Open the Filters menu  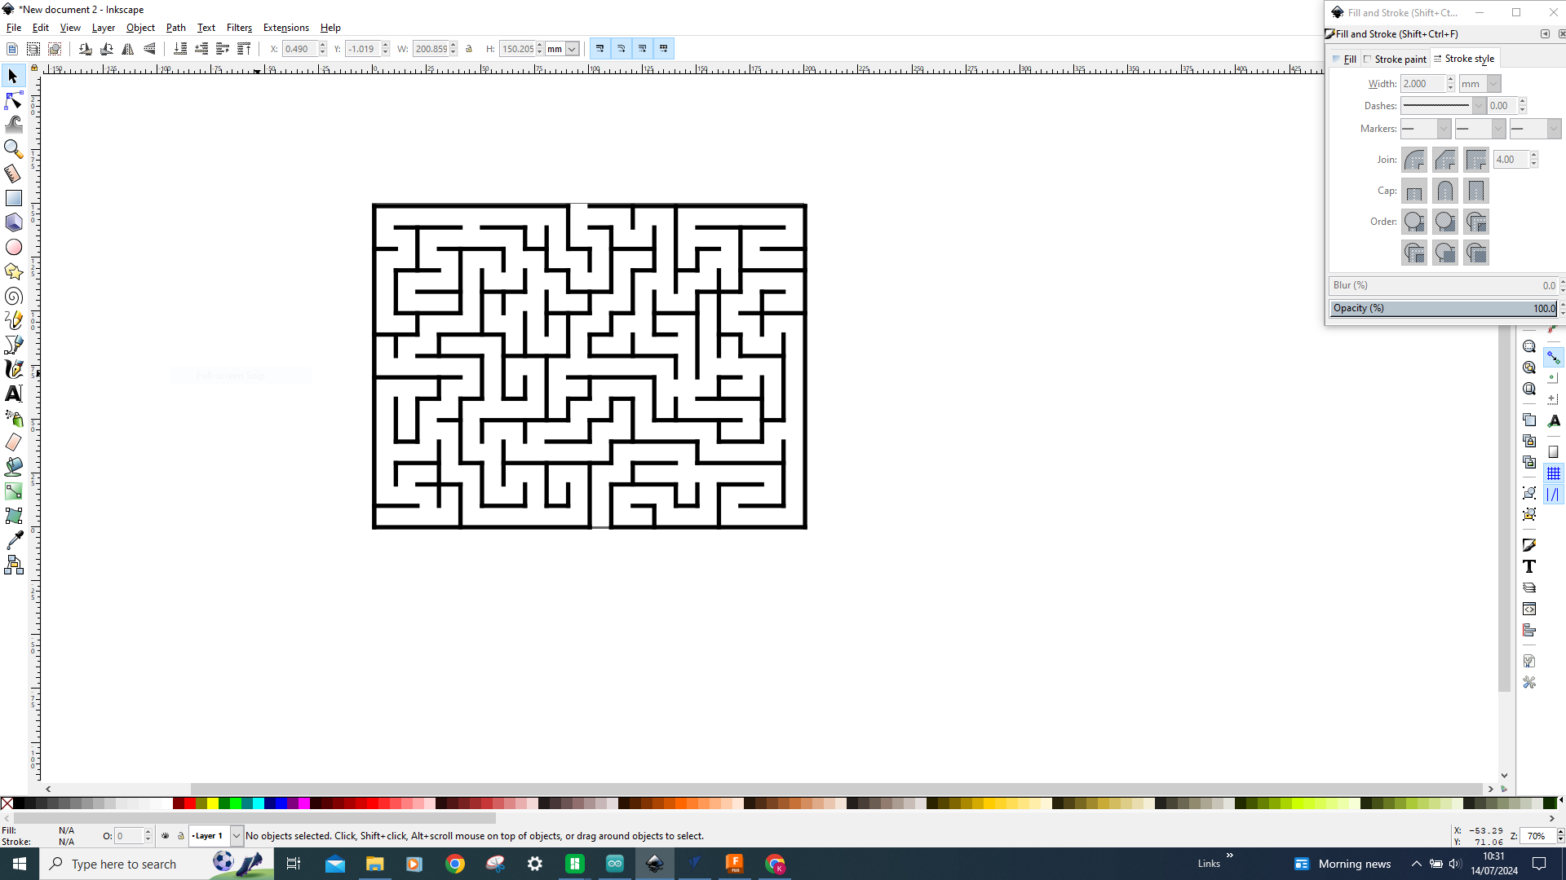pyautogui.click(x=239, y=27)
